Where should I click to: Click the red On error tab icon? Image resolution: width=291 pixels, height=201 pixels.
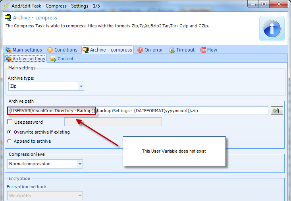click(x=140, y=50)
